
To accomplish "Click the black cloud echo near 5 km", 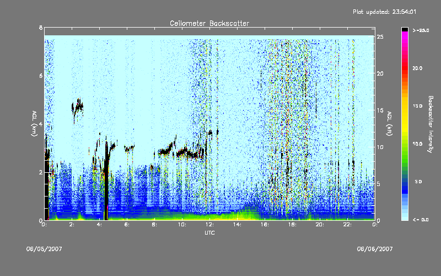I will [77, 108].
